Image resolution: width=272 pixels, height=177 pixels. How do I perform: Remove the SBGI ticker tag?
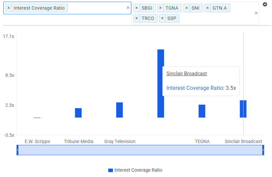[x=137, y=8]
